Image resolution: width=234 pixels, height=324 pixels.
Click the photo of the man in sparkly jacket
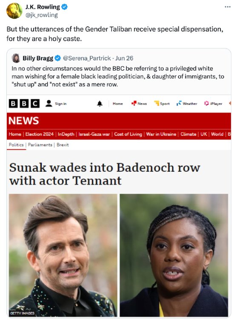point(63,255)
